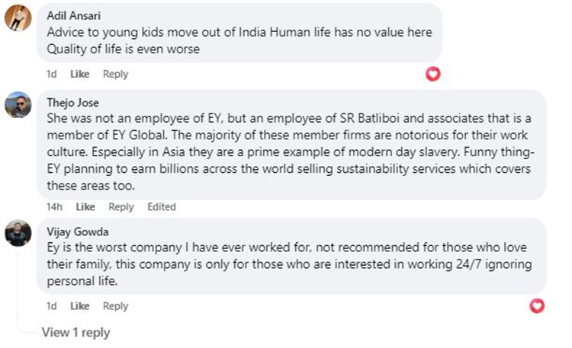Reply to Thejo Jose's comment
The image size is (572, 348).
[x=121, y=206]
